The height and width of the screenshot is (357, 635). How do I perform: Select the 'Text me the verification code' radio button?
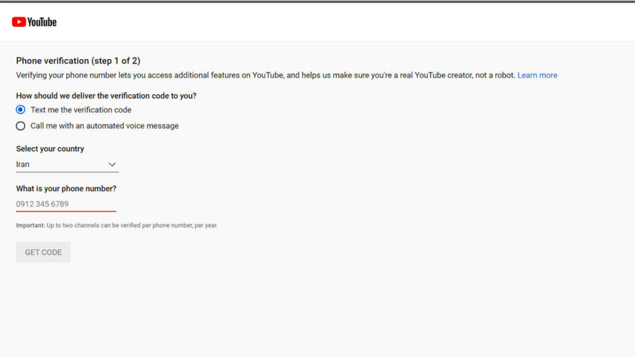(21, 110)
